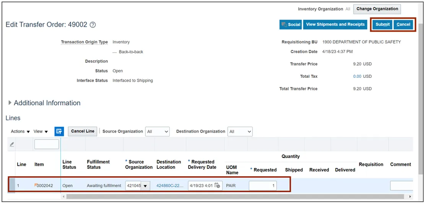Open the Destination Organization filter dropdown
This screenshot has width=426, height=204.
coord(240,132)
